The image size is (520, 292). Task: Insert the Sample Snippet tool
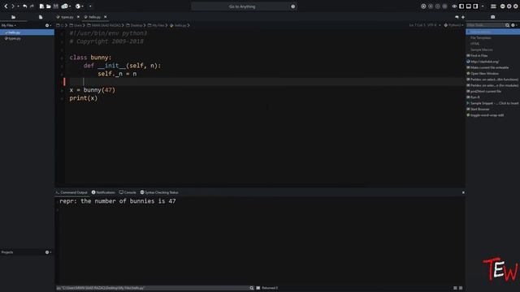pos(493,103)
